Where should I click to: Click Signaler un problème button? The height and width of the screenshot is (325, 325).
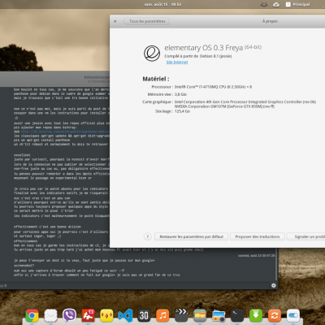coord(306,236)
